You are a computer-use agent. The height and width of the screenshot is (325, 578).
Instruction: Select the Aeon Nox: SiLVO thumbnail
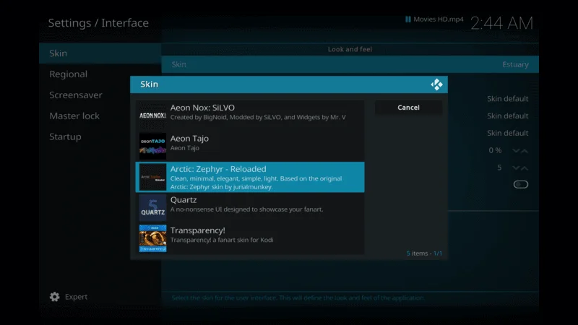click(x=152, y=116)
